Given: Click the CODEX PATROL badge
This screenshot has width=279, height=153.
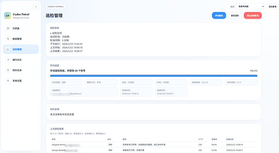Looking at the screenshot, I should click(55, 6).
